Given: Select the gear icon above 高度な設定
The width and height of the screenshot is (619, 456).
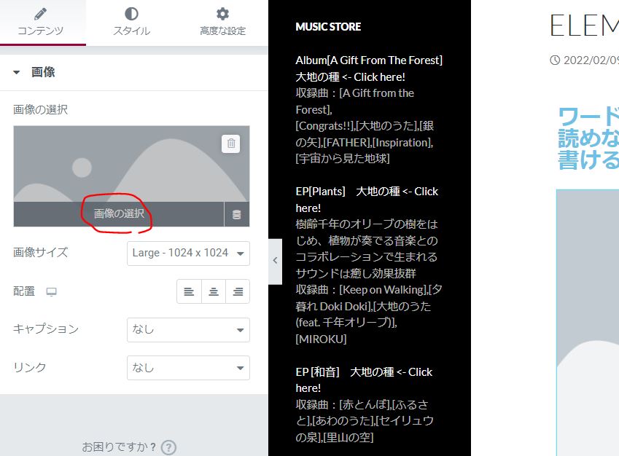Looking at the screenshot, I should pyautogui.click(x=222, y=13).
